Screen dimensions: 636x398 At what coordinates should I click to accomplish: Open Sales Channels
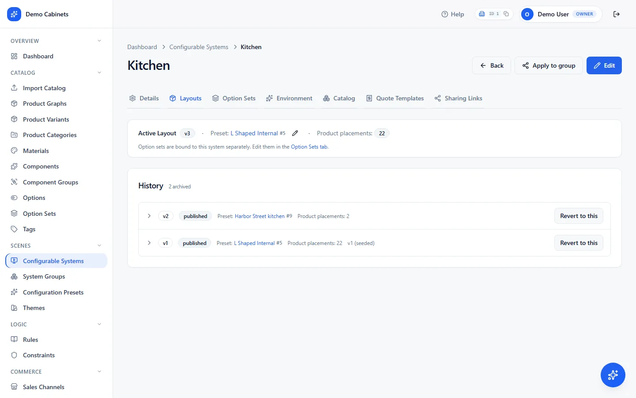pyautogui.click(x=56, y=387)
